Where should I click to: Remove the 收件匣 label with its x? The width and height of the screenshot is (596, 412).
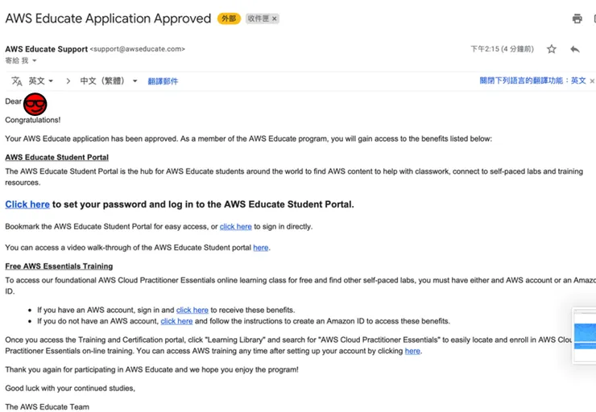(275, 19)
